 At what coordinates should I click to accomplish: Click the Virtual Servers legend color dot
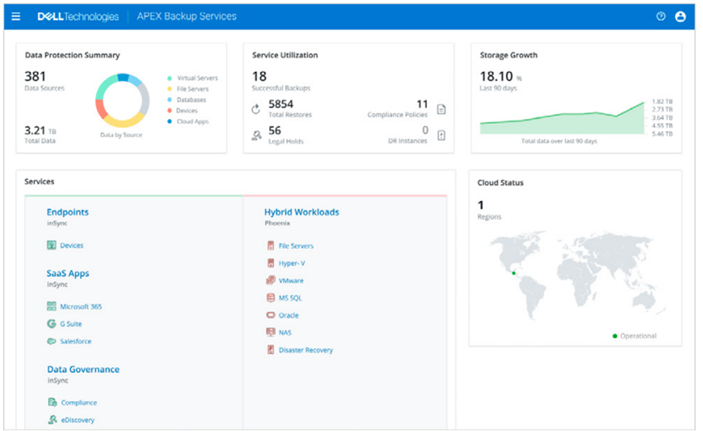[x=169, y=79]
